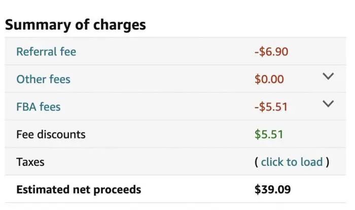This screenshot has width=355, height=210.
Task: Select the Estimated net proceeds label
Action: [79, 190]
